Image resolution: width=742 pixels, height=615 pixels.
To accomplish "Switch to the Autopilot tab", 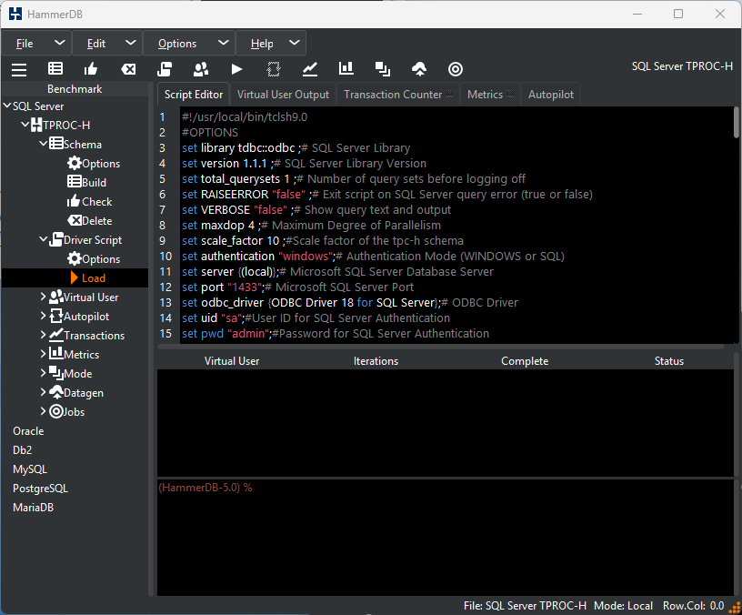I will pos(551,95).
